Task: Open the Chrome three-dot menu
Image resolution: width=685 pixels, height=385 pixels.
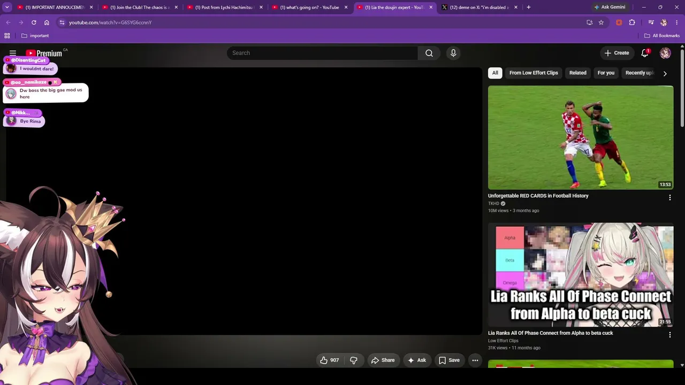Action: click(x=676, y=22)
